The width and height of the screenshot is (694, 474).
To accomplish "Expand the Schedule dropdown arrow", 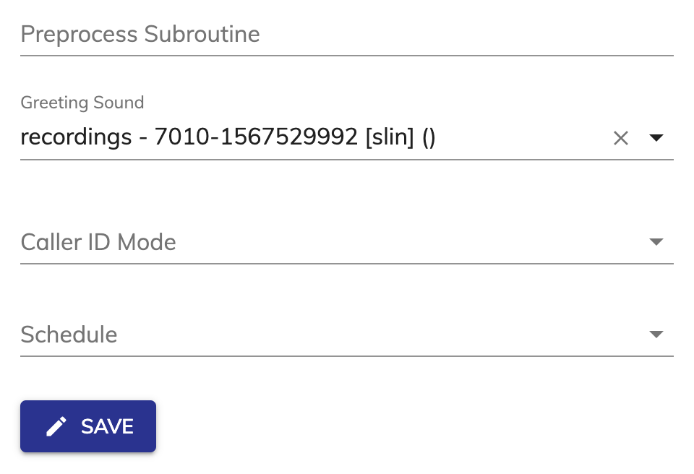I will tap(656, 334).
